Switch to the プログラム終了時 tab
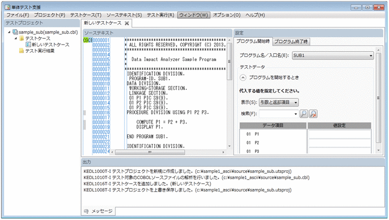Screen dimensions: 389x220 coord(291,42)
